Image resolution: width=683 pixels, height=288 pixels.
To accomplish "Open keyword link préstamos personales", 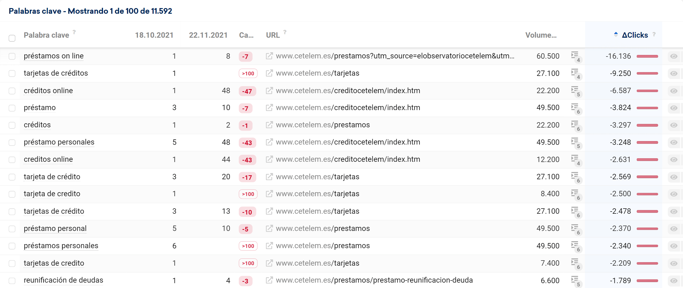I will click(x=61, y=246).
